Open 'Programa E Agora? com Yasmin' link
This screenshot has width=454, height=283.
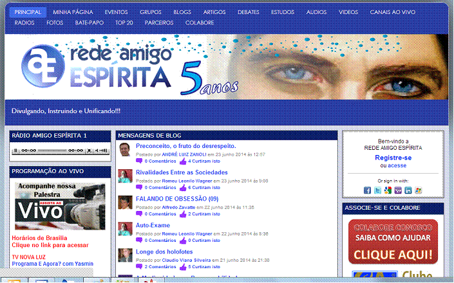point(52,264)
